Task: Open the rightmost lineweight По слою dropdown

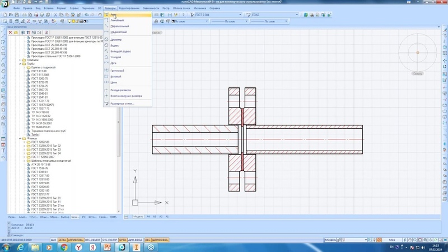Action: click(x=286, y=21)
